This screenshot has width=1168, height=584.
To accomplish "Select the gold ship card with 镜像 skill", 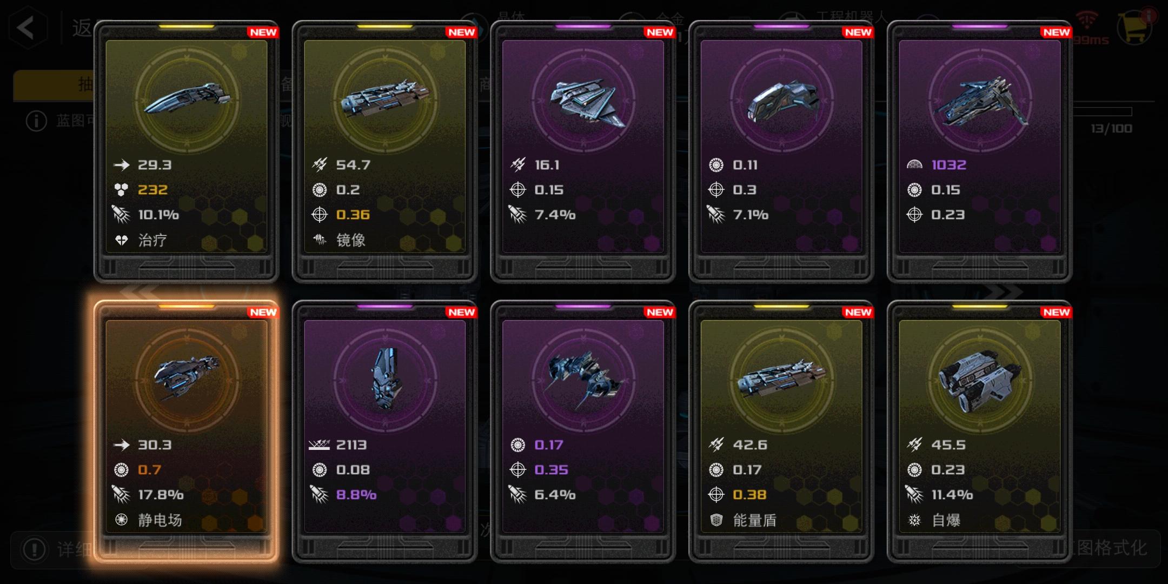I will point(384,151).
